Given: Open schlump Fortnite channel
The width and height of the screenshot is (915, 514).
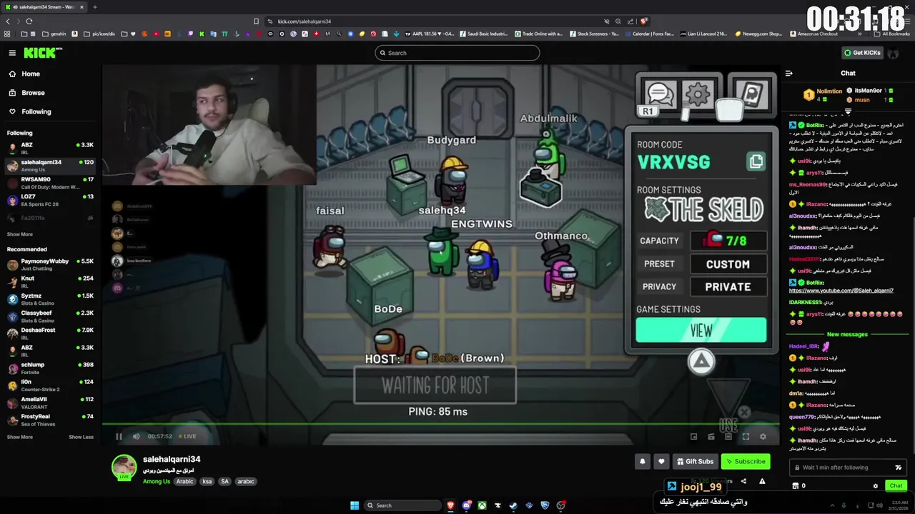Looking at the screenshot, I should point(50,368).
